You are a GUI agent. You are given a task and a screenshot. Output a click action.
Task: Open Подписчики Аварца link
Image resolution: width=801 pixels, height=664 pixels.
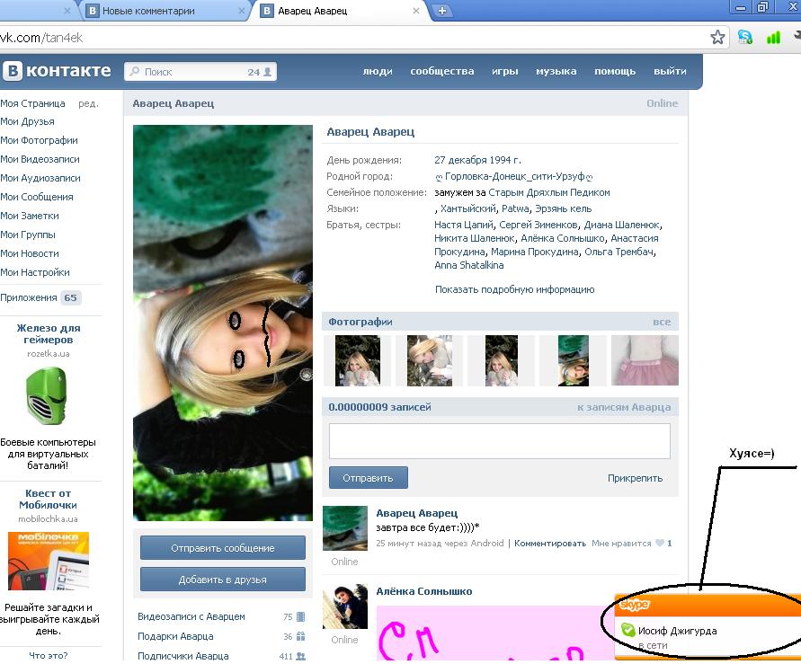tap(182, 656)
